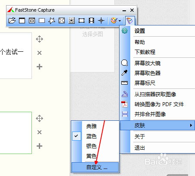Choose 退出 to quit FastStone
The height and width of the screenshot is (176, 195).
[x=157, y=148]
